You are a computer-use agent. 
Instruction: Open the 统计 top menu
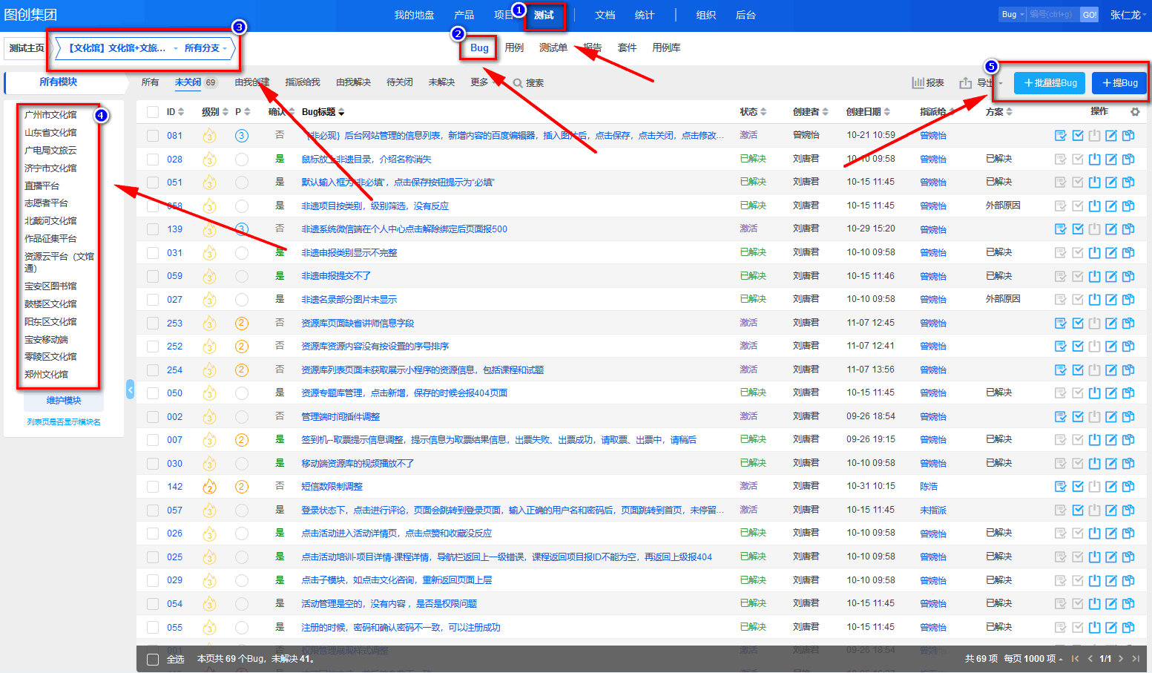(x=645, y=15)
